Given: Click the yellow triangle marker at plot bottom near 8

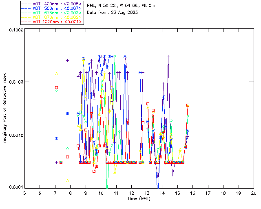Looking at the screenshot, I should pyautogui.click(x=68, y=180).
